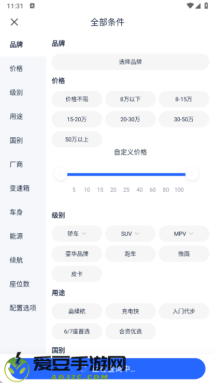The height and width of the screenshot is (383, 215).
Task: Open the 配置选项 sidebar tab
Action: click(x=23, y=308)
